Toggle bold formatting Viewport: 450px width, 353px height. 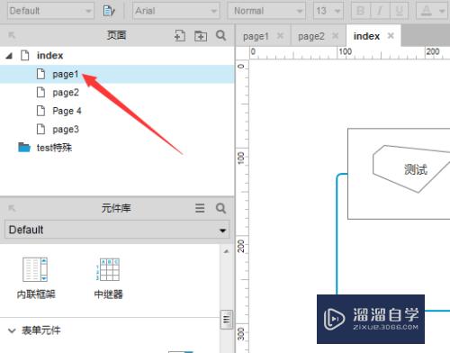(361, 11)
